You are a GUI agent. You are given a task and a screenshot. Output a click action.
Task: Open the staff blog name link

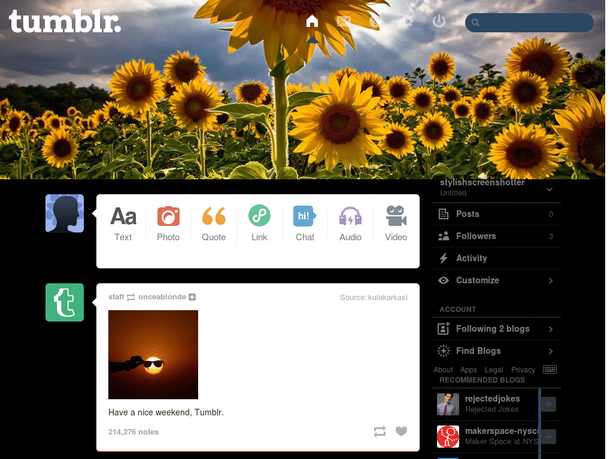point(116,297)
